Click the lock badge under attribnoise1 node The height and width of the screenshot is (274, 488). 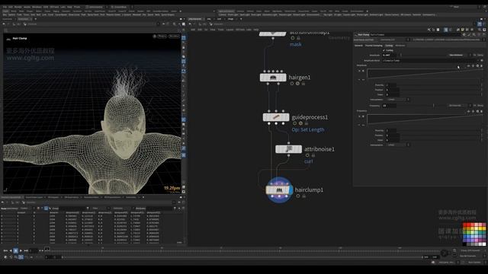[x=313, y=155]
